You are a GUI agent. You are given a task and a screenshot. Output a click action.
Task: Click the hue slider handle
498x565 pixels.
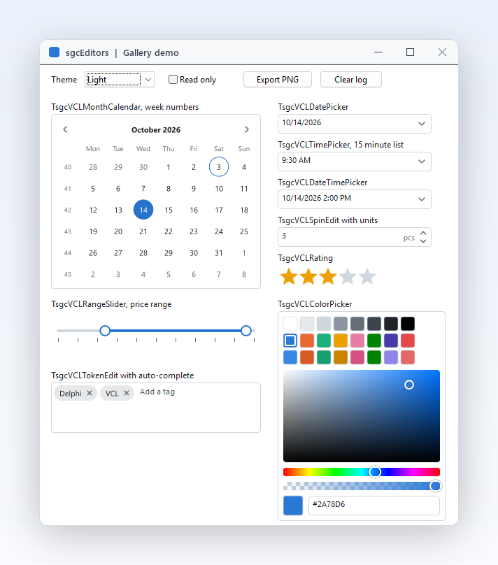tap(375, 472)
